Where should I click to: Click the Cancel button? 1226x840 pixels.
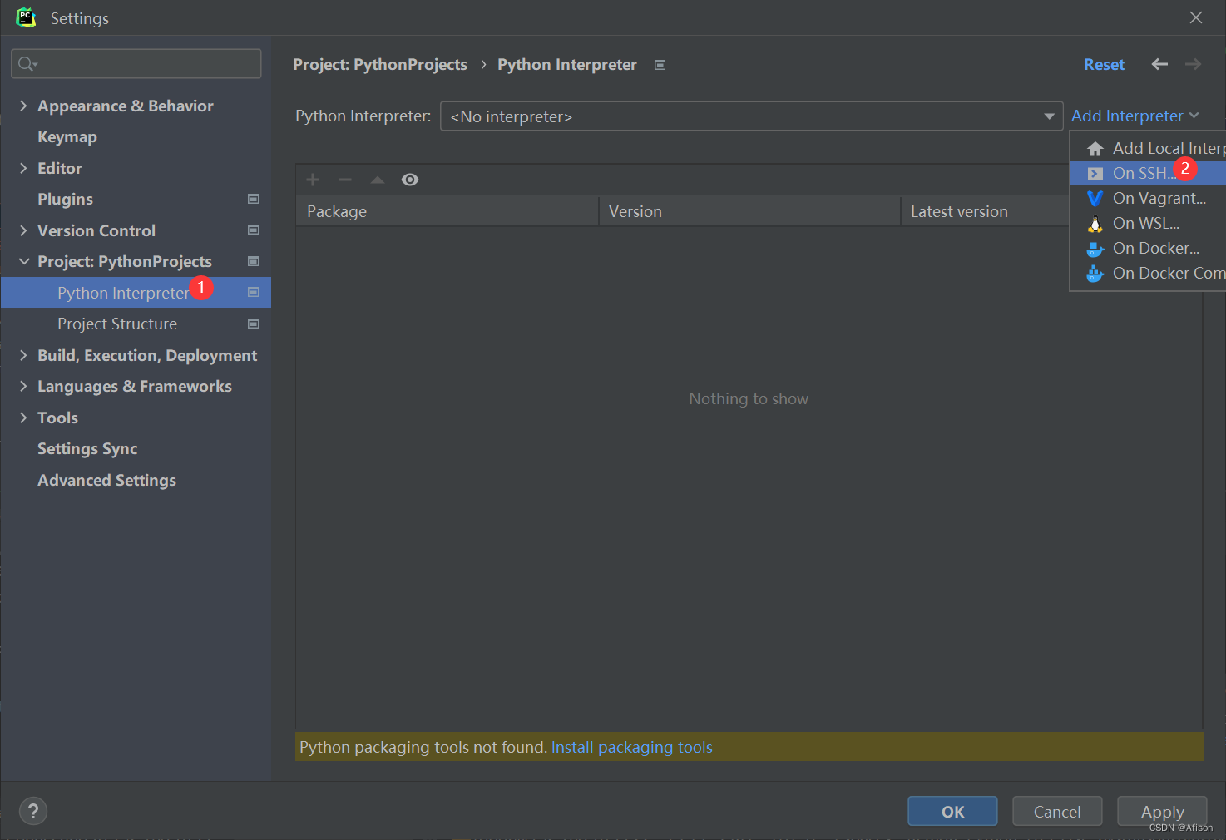pos(1057,811)
